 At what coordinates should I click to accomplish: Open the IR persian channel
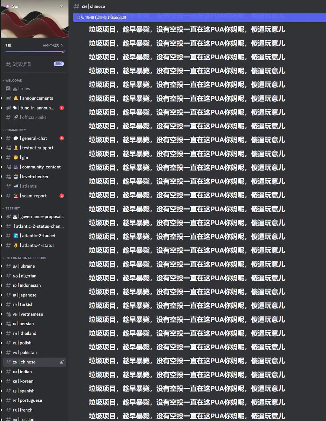point(34,323)
